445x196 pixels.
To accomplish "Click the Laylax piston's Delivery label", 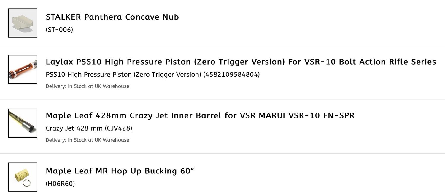I will [x=56, y=86].
